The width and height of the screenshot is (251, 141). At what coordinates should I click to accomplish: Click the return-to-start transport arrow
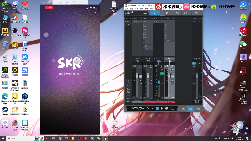pyautogui.click(x=153, y=108)
